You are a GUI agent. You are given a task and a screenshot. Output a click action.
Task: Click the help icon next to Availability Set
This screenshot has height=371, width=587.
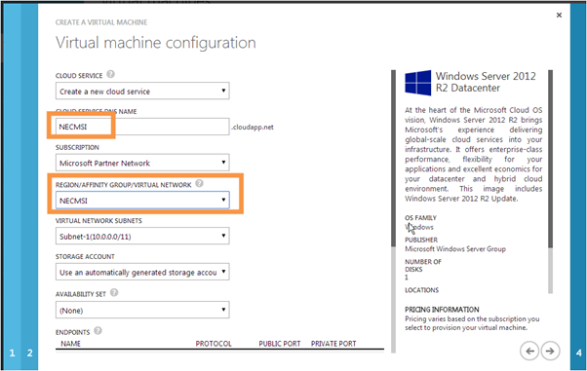pyautogui.click(x=114, y=293)
